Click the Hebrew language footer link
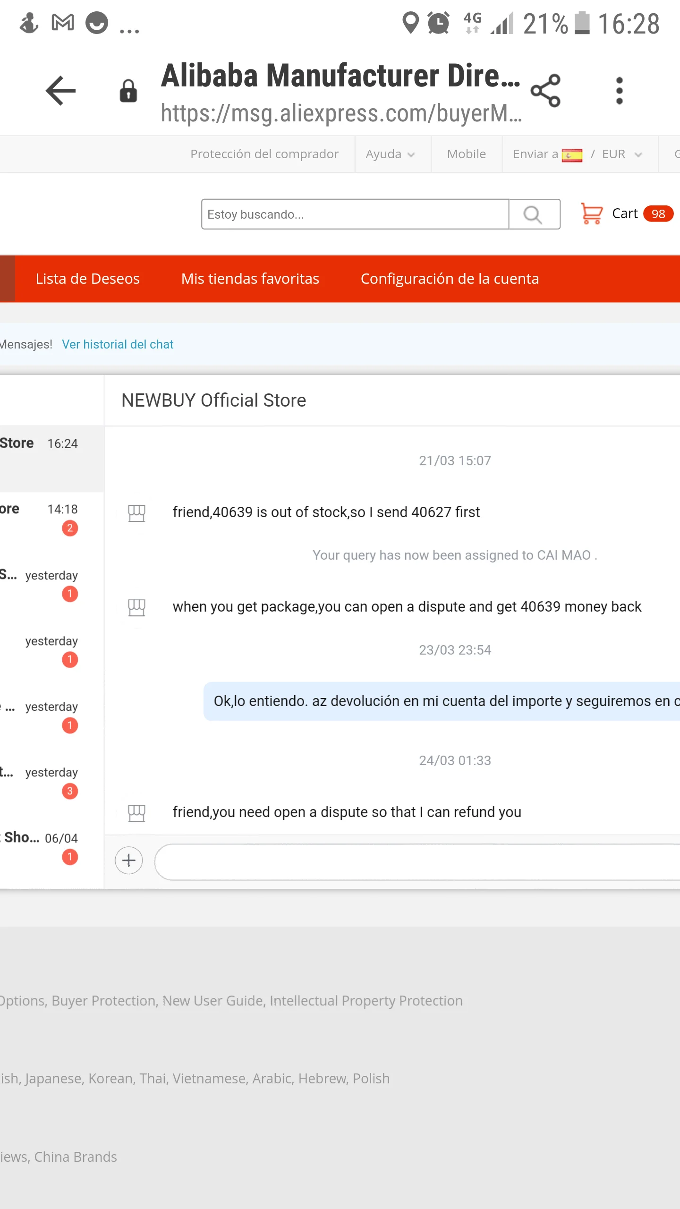Screen dimensions: 680x1209 [322, 1079]
